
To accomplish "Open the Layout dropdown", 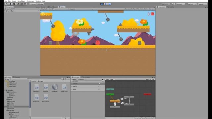I will [202, 4].
